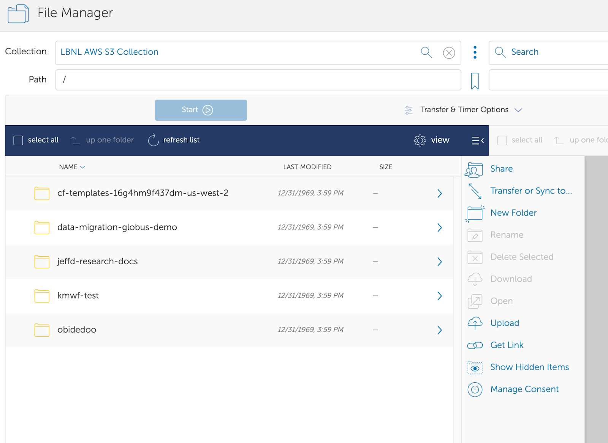
Task: Open data-migration-globus-demo using its chevron
Action: pos(440,228)
